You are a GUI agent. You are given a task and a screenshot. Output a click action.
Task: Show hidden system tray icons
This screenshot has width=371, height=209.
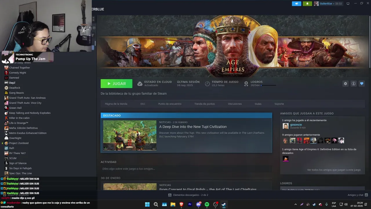pyautogui.click(x=295, y=204)
